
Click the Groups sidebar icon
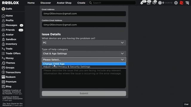(x=3, y=68)
